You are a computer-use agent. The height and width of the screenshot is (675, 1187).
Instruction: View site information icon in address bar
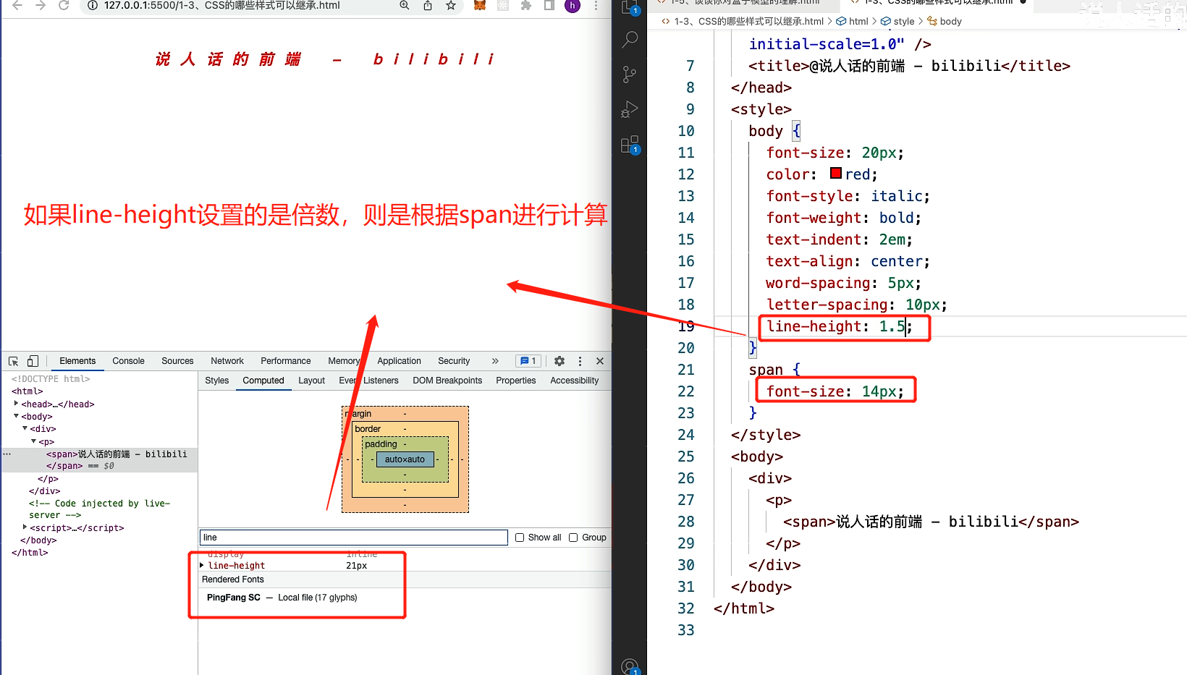tap(93, 5)
